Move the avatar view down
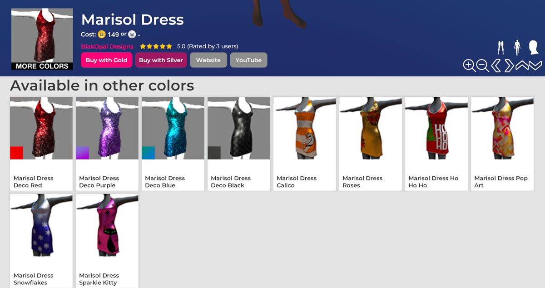 tap(535, 66)
